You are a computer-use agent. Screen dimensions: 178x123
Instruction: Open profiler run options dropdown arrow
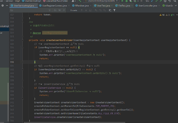138,1
